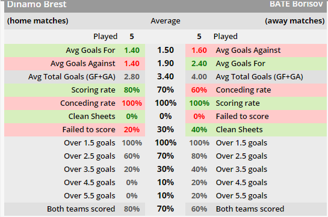Click average Avg Total Goals value 3.40
Viewport: 328px width, 217px height.
[166, 77]
